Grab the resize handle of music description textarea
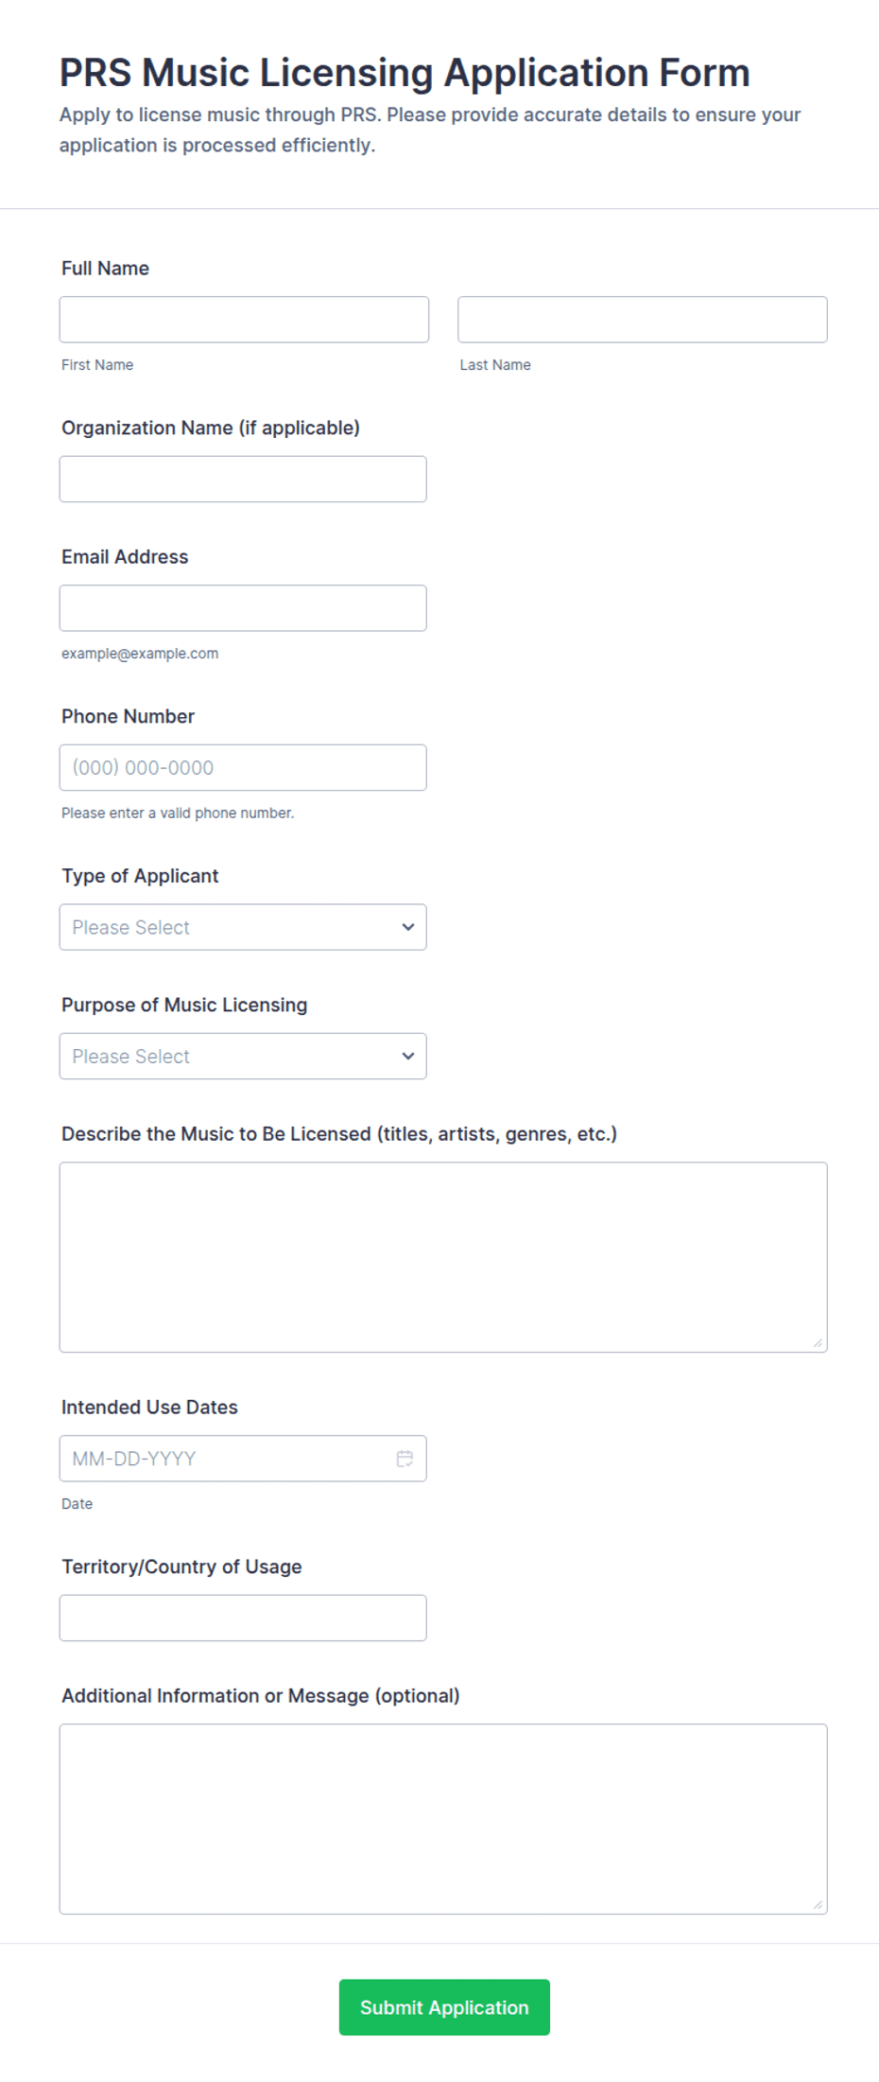 click(x=818, y=1342)
